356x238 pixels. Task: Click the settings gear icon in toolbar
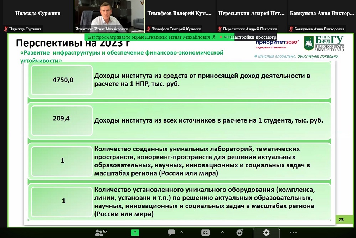[266, 232]
